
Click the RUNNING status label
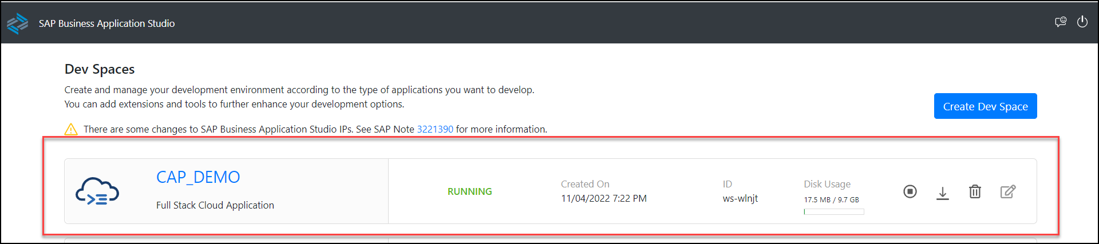469,191
